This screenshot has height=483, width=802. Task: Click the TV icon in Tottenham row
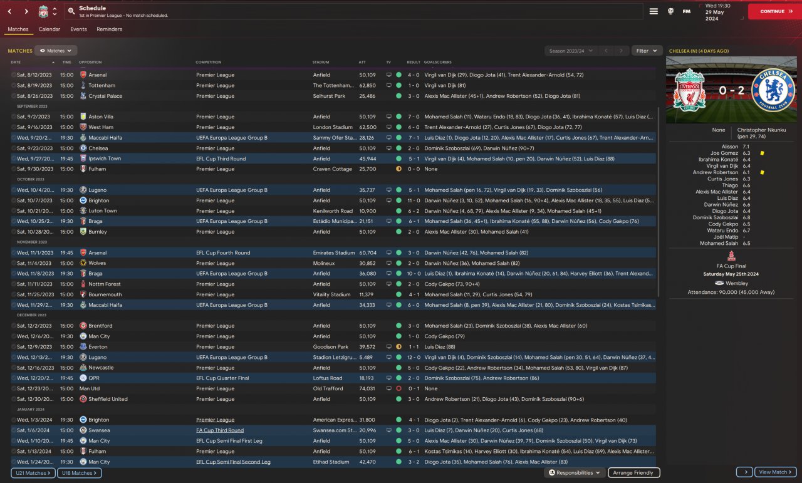click(x=388, y=85)
